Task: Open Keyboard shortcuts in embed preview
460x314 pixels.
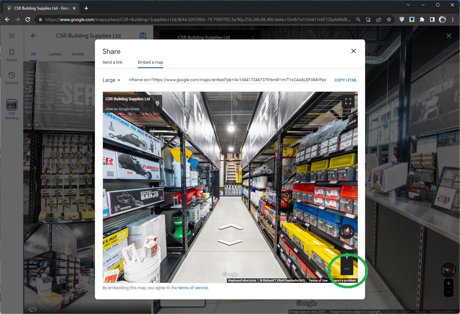Action: click(242, 281)
